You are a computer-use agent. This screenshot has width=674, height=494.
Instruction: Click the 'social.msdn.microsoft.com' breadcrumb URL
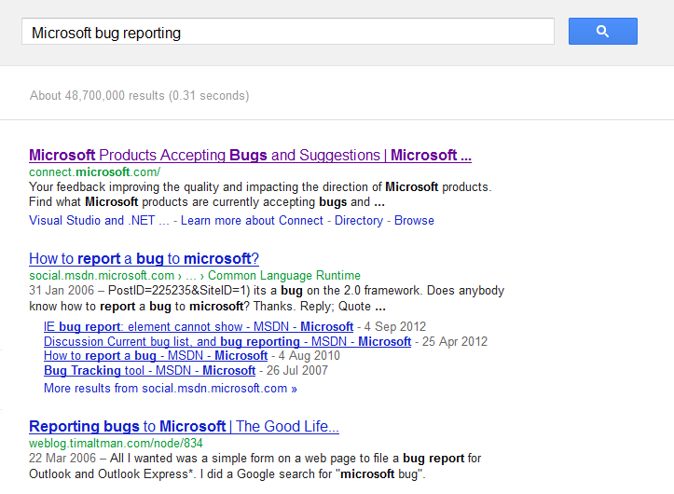point(102,276)
